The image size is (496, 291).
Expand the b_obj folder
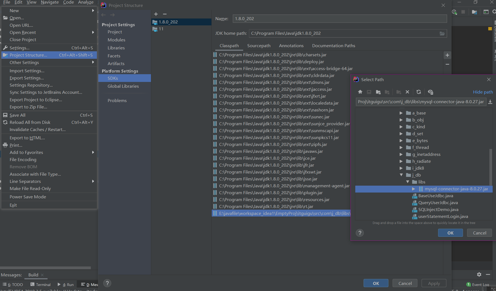tap(401, 120)
